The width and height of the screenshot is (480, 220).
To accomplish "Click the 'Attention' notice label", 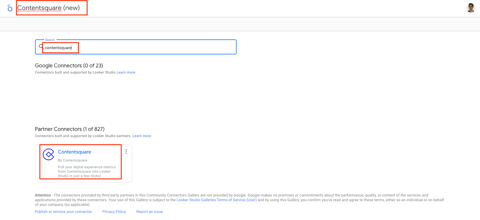I will point(43,195).
